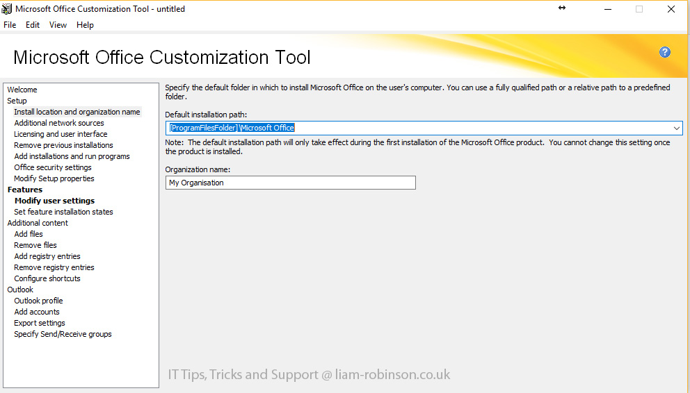Open Additional network sources page
Viewport: 690px width, 393px height.
point(59,123)
